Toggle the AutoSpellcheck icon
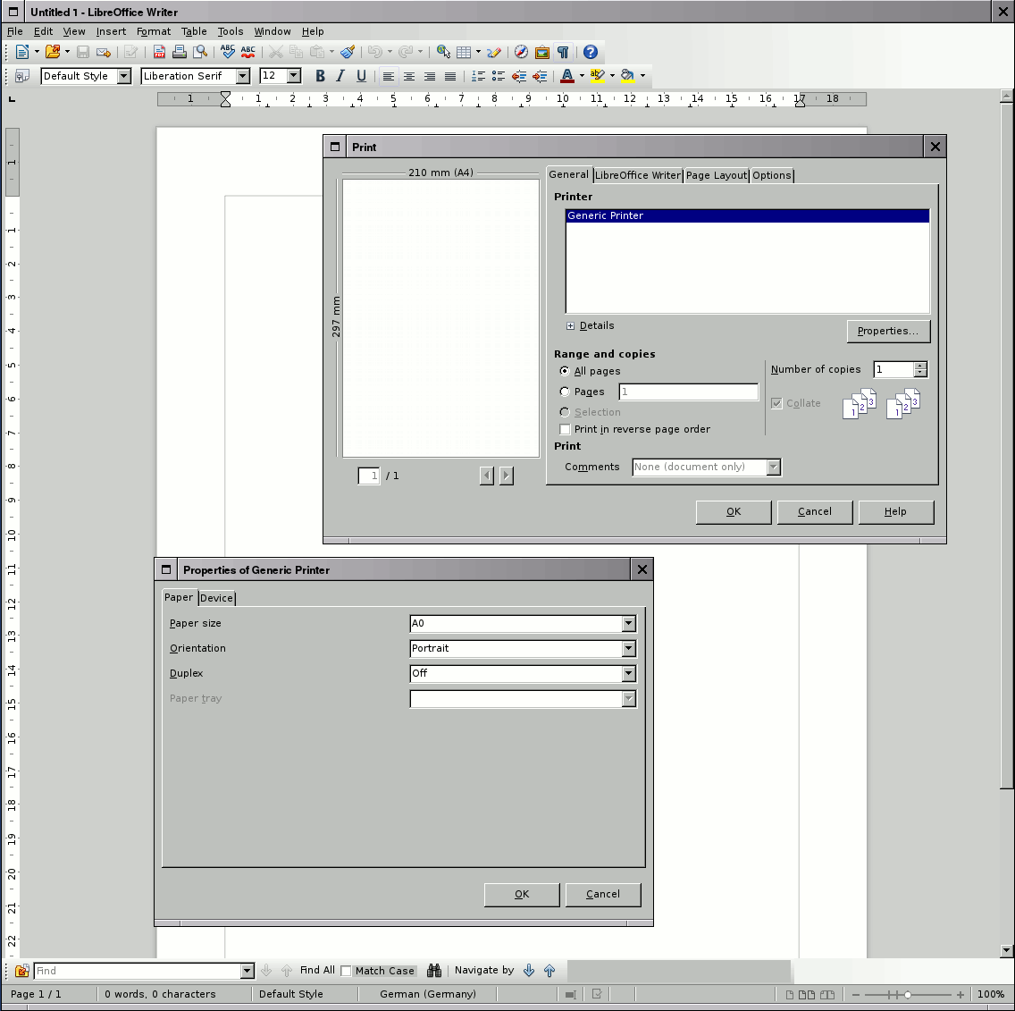The height and width of the screenshot is (1011, 1015). (x=247, y=52)
